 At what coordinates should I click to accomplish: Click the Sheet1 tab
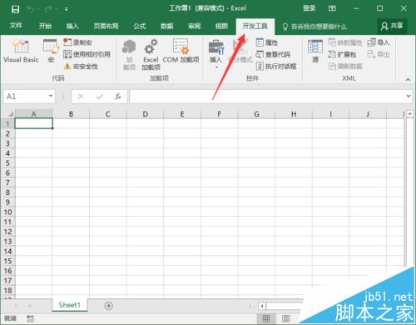pyautogui.click(x=70, y=305)
